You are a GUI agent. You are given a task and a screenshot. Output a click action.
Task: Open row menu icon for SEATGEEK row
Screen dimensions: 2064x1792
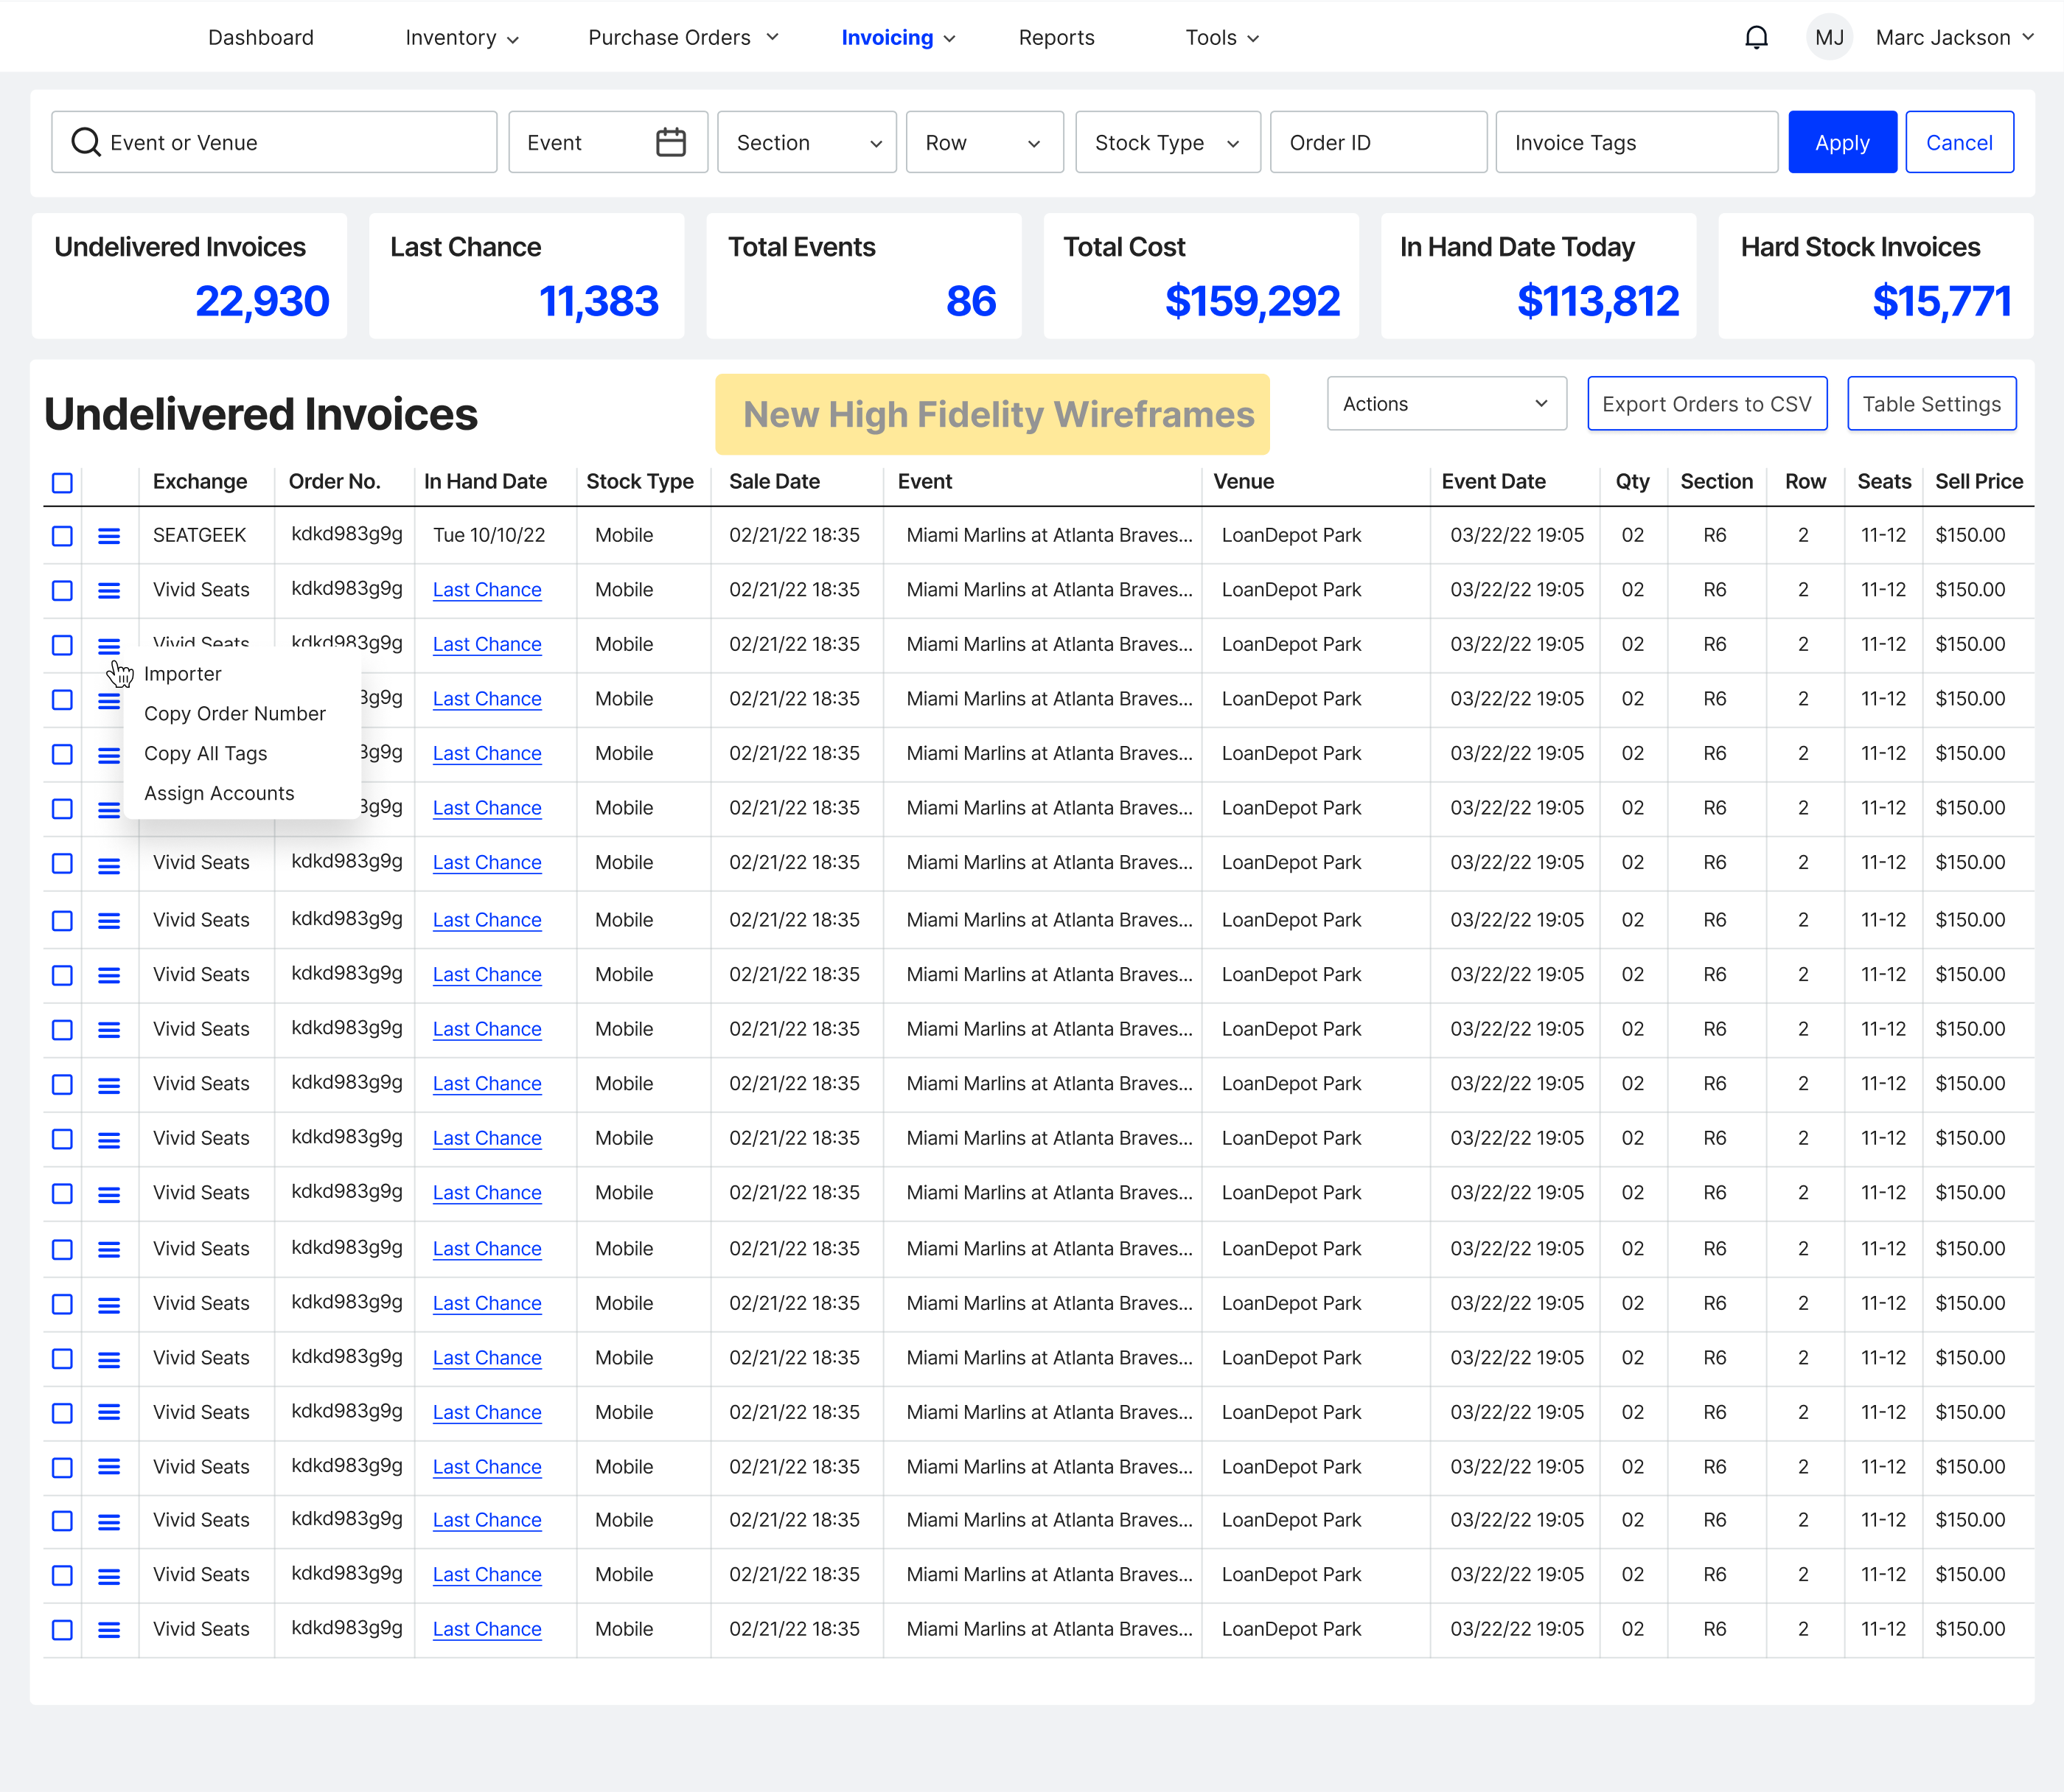click(109, 536)
